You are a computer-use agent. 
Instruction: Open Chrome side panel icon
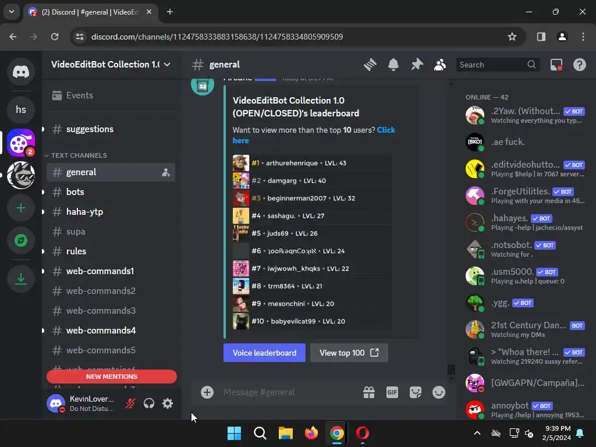(x=541, y=37)
